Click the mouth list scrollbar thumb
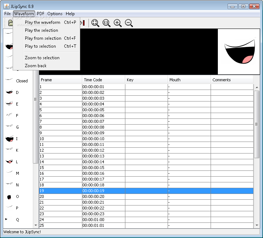 coord(35,117)
